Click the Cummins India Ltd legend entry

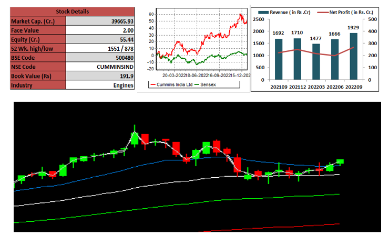[x=171, y=84]
